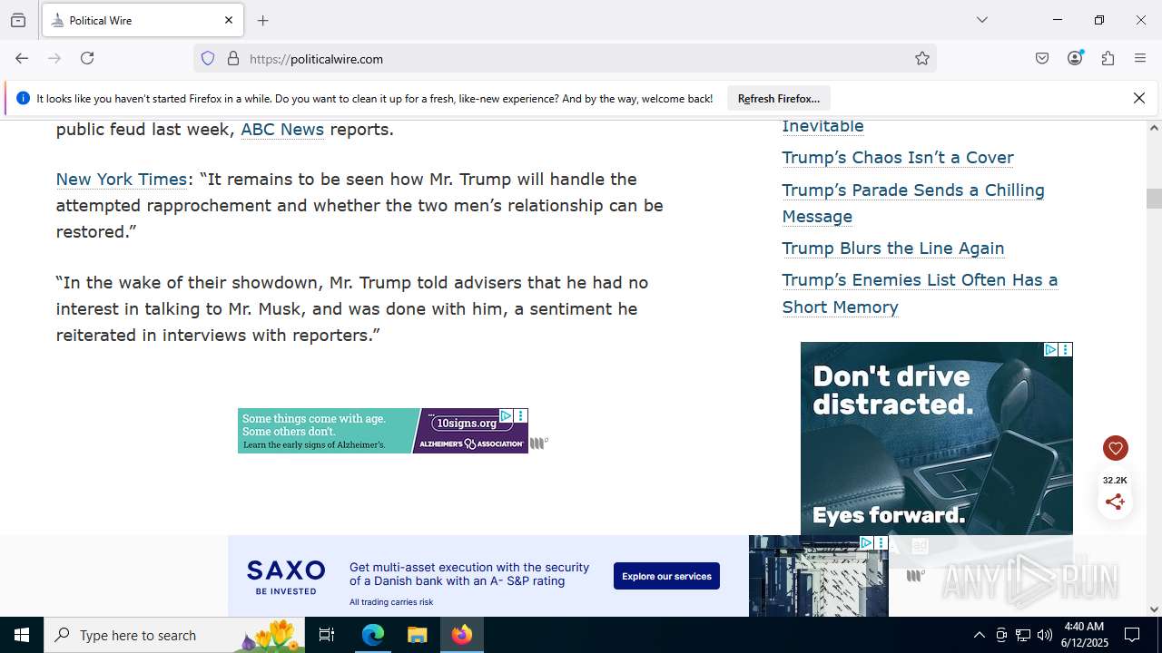Open the Windows notification center
This screenshot has height=653, width=1162.
1133,635
